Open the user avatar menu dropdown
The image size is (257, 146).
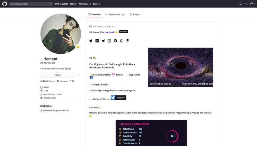253,4
